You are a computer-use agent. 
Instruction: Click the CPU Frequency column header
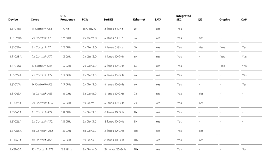coord(68,18)
